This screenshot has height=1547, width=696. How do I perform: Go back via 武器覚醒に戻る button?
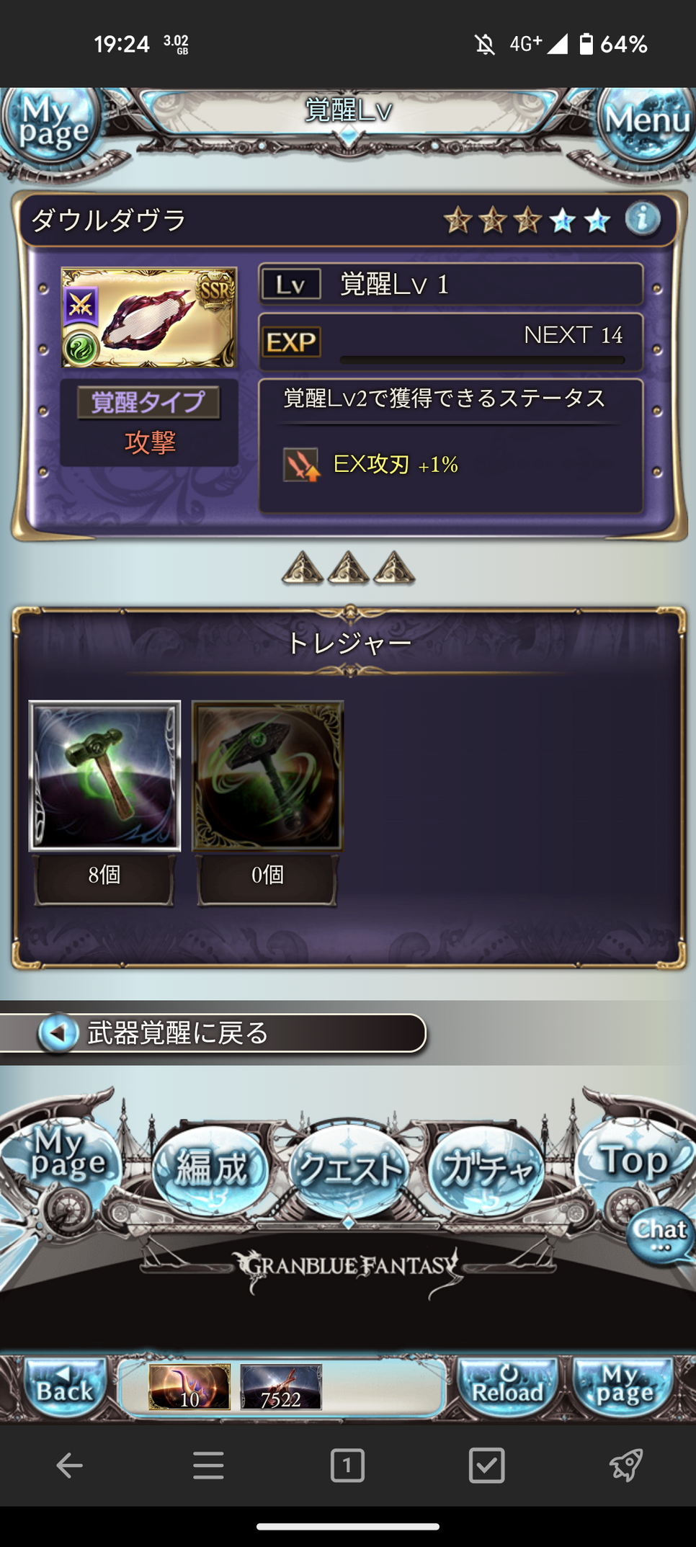click(213, 1033)
